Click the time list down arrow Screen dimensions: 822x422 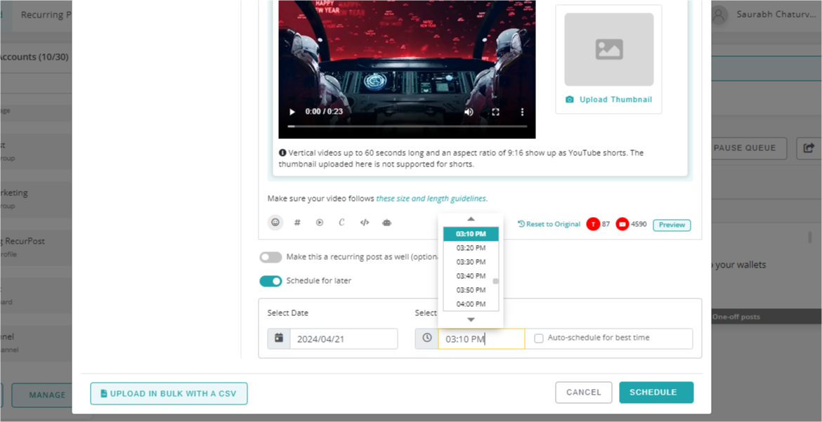tap(471, 319)
